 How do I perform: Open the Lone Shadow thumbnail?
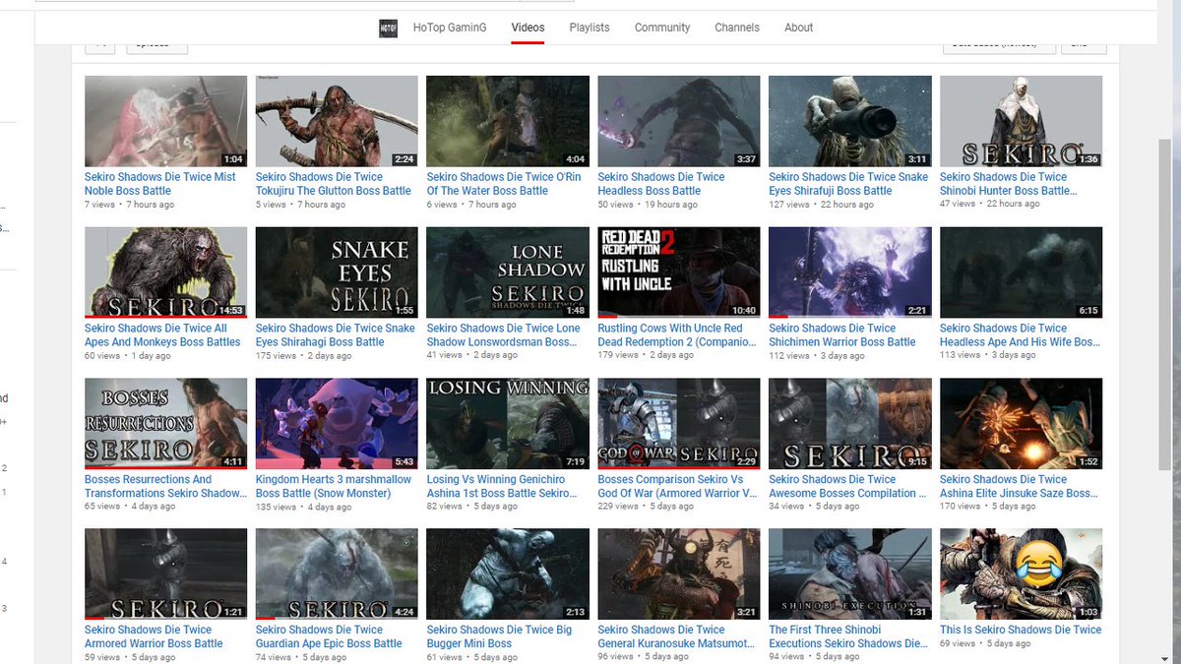pos(508,272)
